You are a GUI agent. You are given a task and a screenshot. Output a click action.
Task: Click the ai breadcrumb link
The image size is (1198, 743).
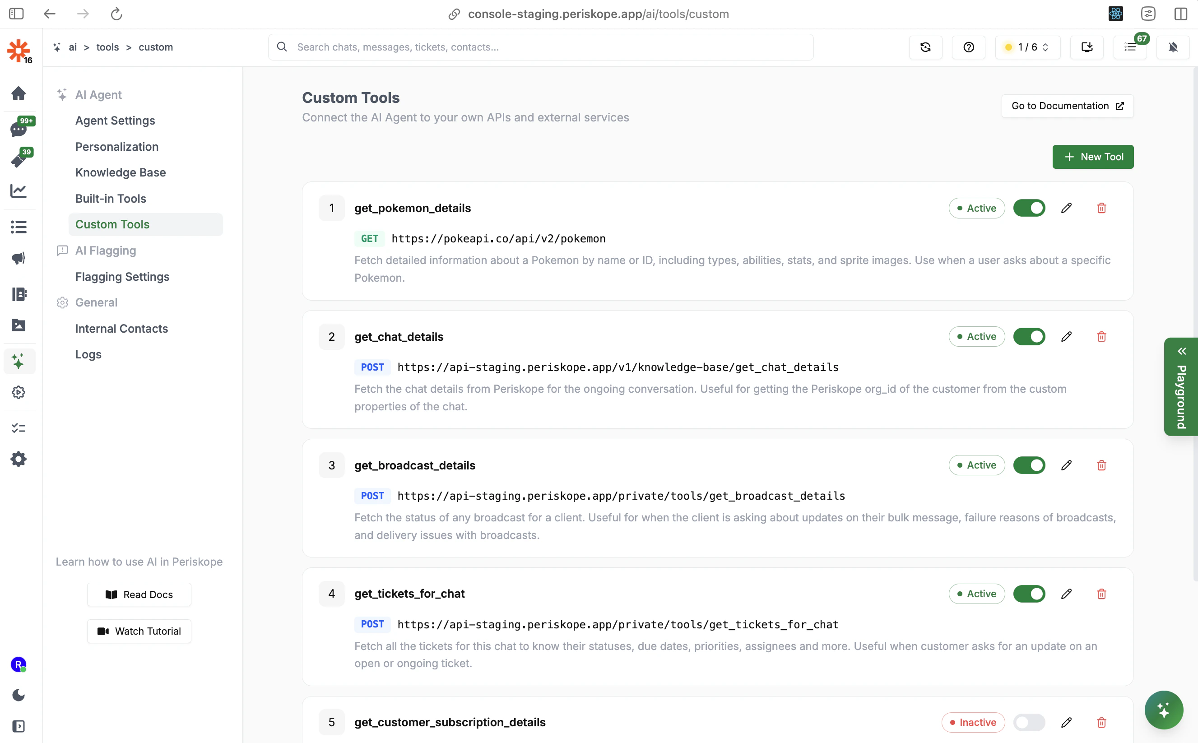tap(73, 47)
